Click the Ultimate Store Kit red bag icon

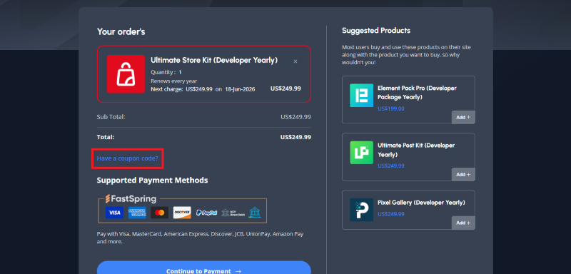tap(126, 74)
